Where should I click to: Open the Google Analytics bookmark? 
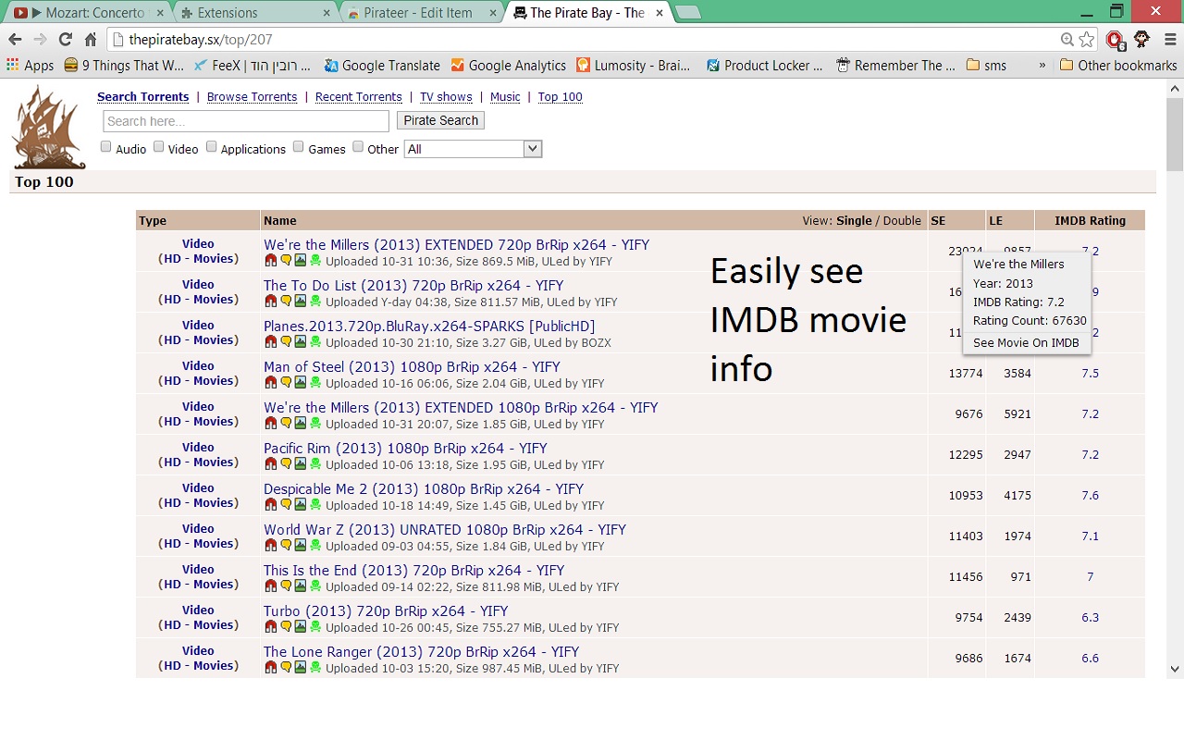click(509, 66)
